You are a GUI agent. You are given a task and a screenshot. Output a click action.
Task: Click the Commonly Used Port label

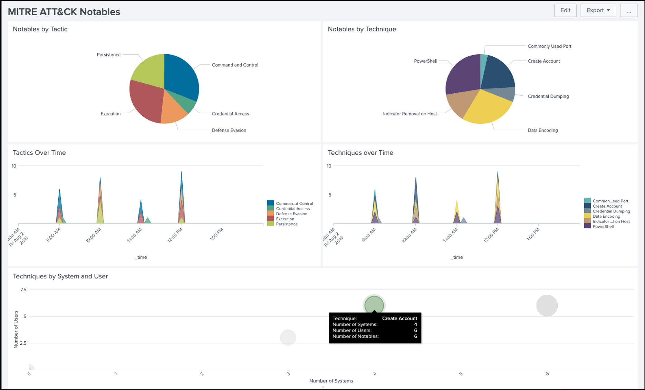549,46
